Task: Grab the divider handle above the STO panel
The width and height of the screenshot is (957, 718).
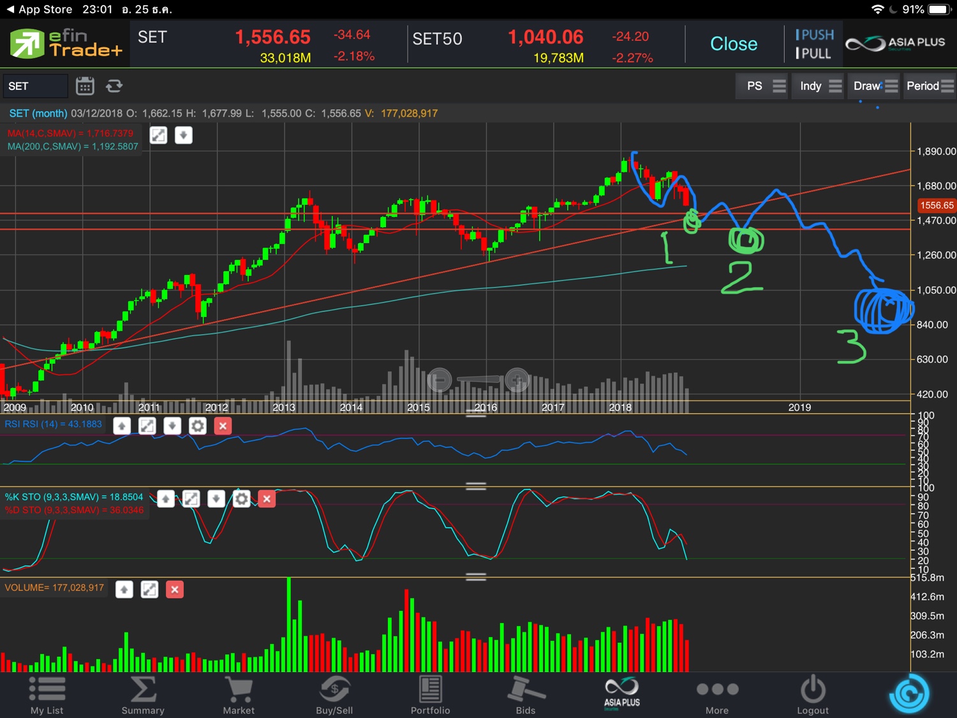Action: (x=476, y=486)
